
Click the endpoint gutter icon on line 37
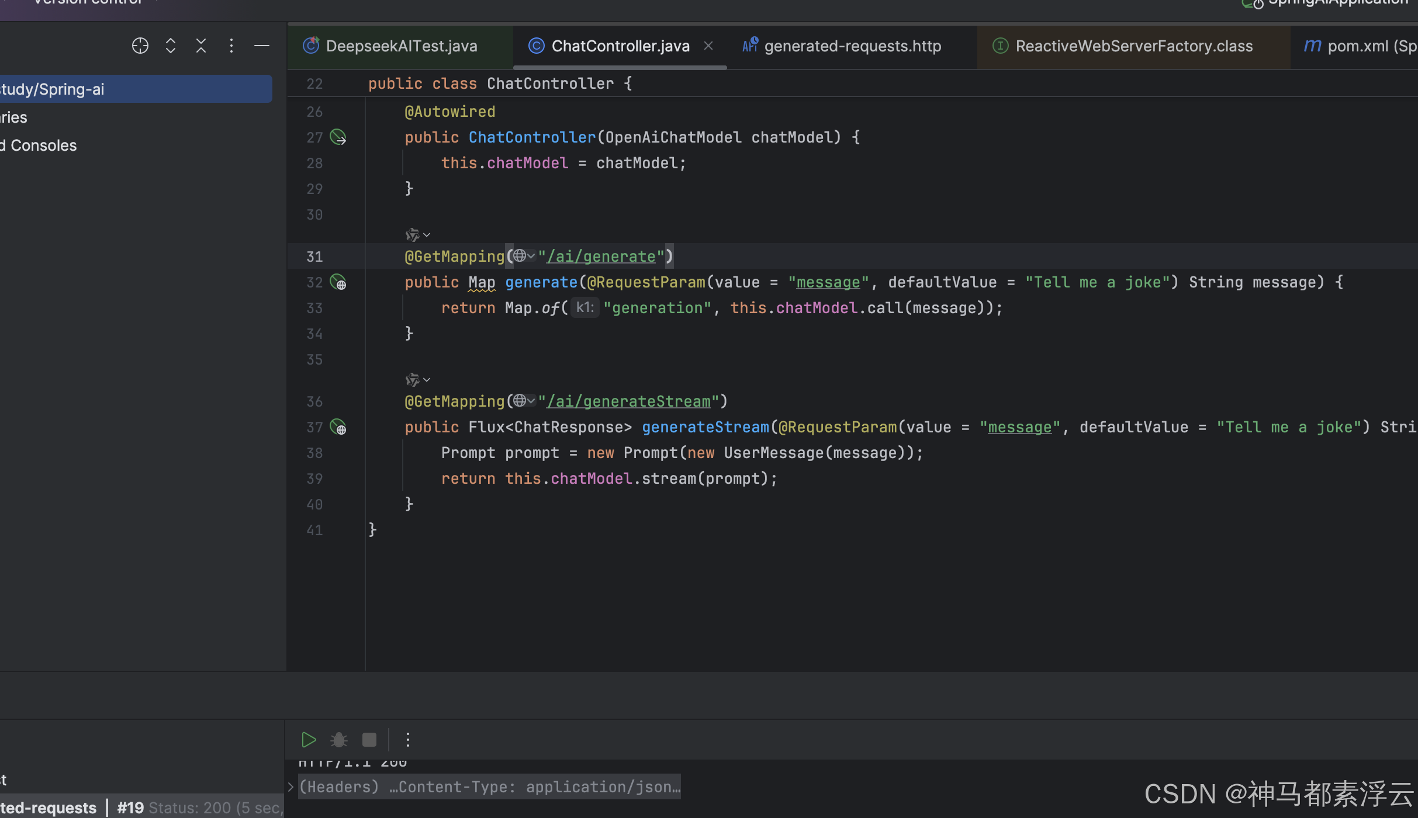[x=338, y=428]
